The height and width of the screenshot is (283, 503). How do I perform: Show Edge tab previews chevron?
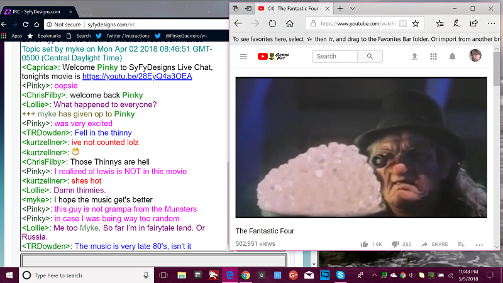click(x=353, y=9)
